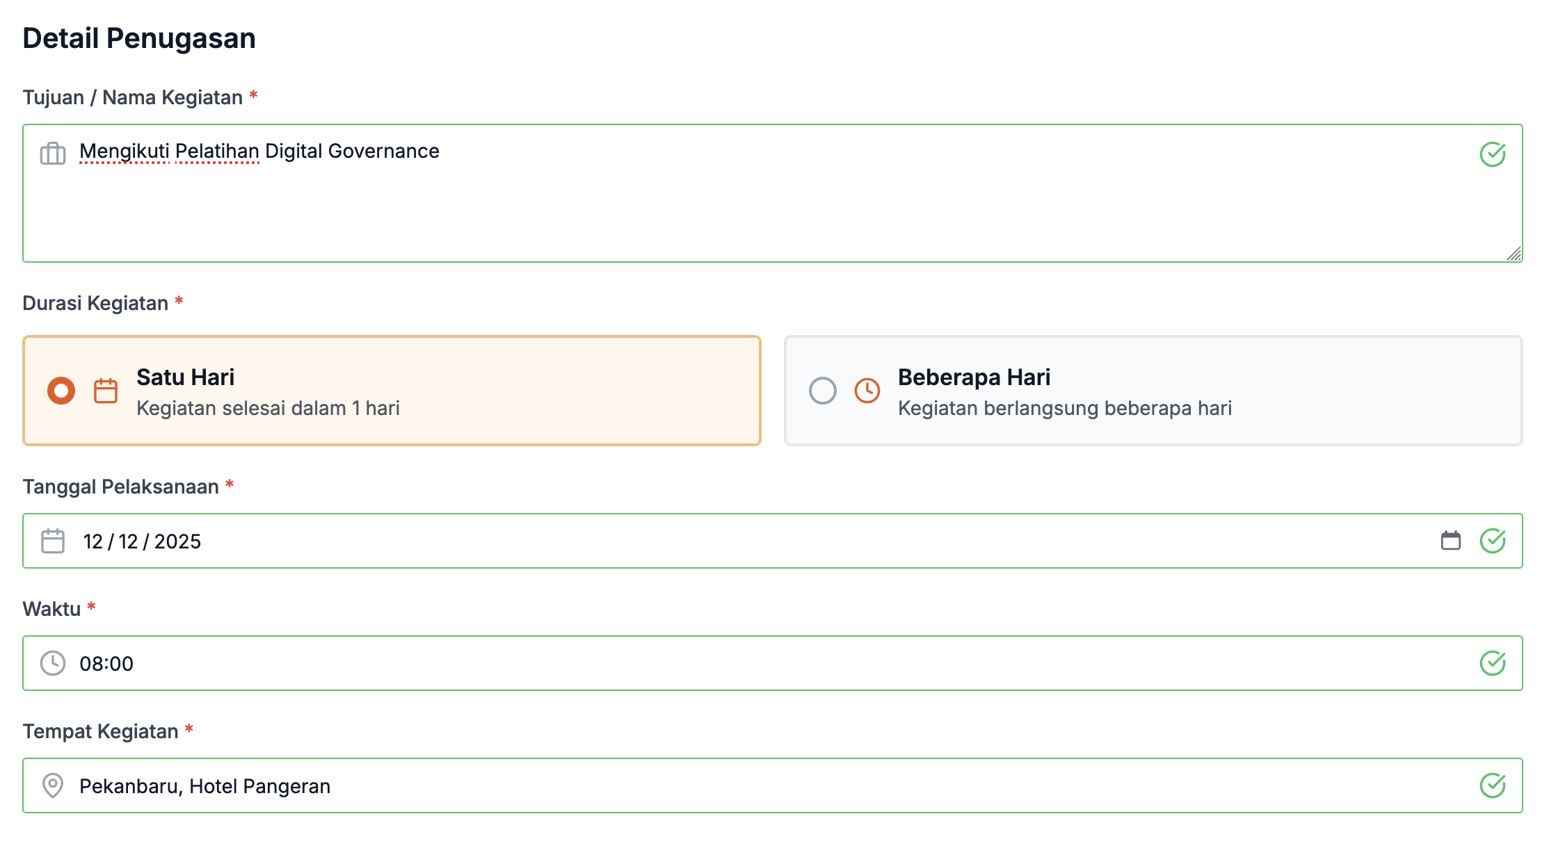The image size is (1565, 855).
Task: Click the day segment of the date
Action: (93, 541)
